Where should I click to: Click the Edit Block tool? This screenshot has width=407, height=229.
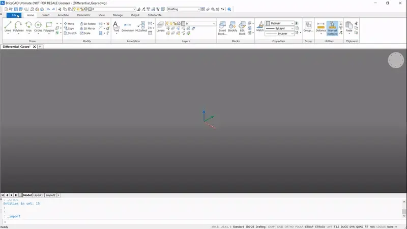242,28
